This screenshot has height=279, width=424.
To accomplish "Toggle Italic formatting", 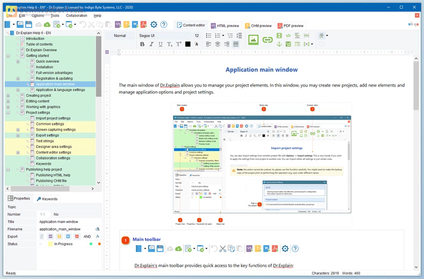I will 152,44.
